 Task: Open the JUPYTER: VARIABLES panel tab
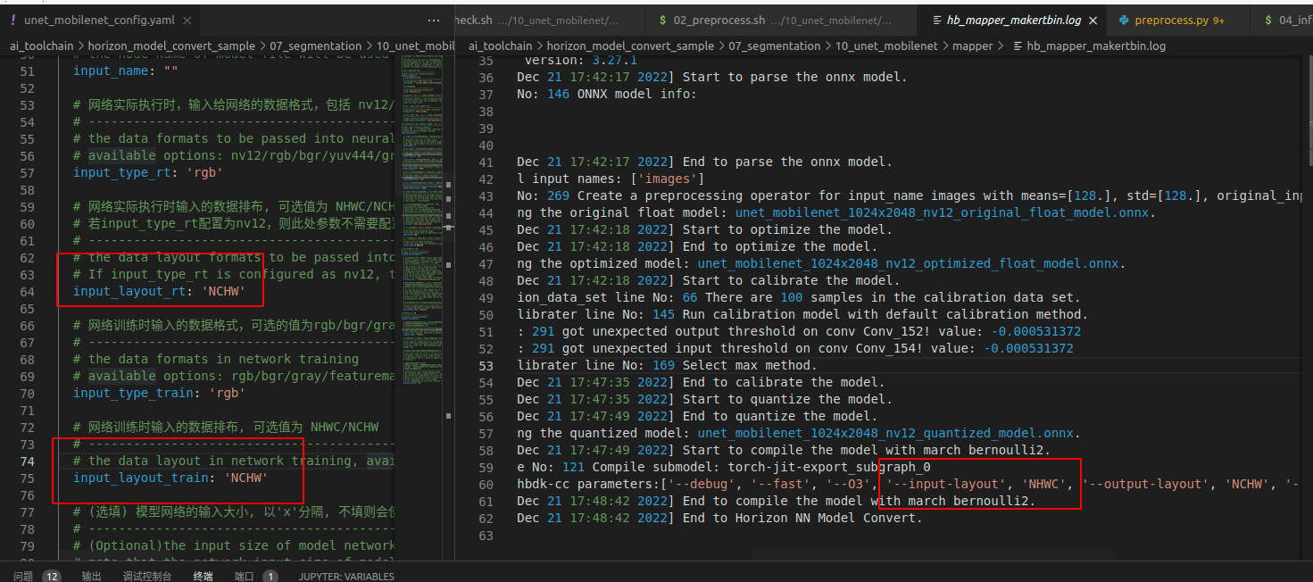[346, 576]
